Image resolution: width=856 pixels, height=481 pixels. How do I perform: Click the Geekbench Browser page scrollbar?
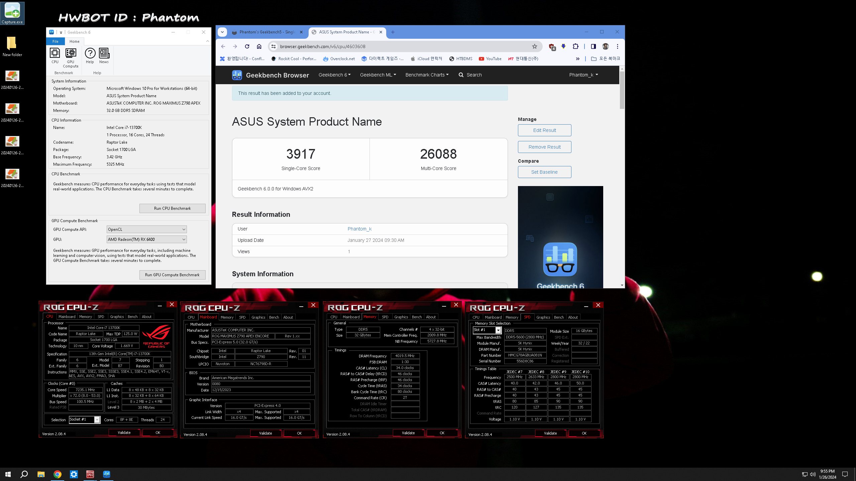point(622,90)
